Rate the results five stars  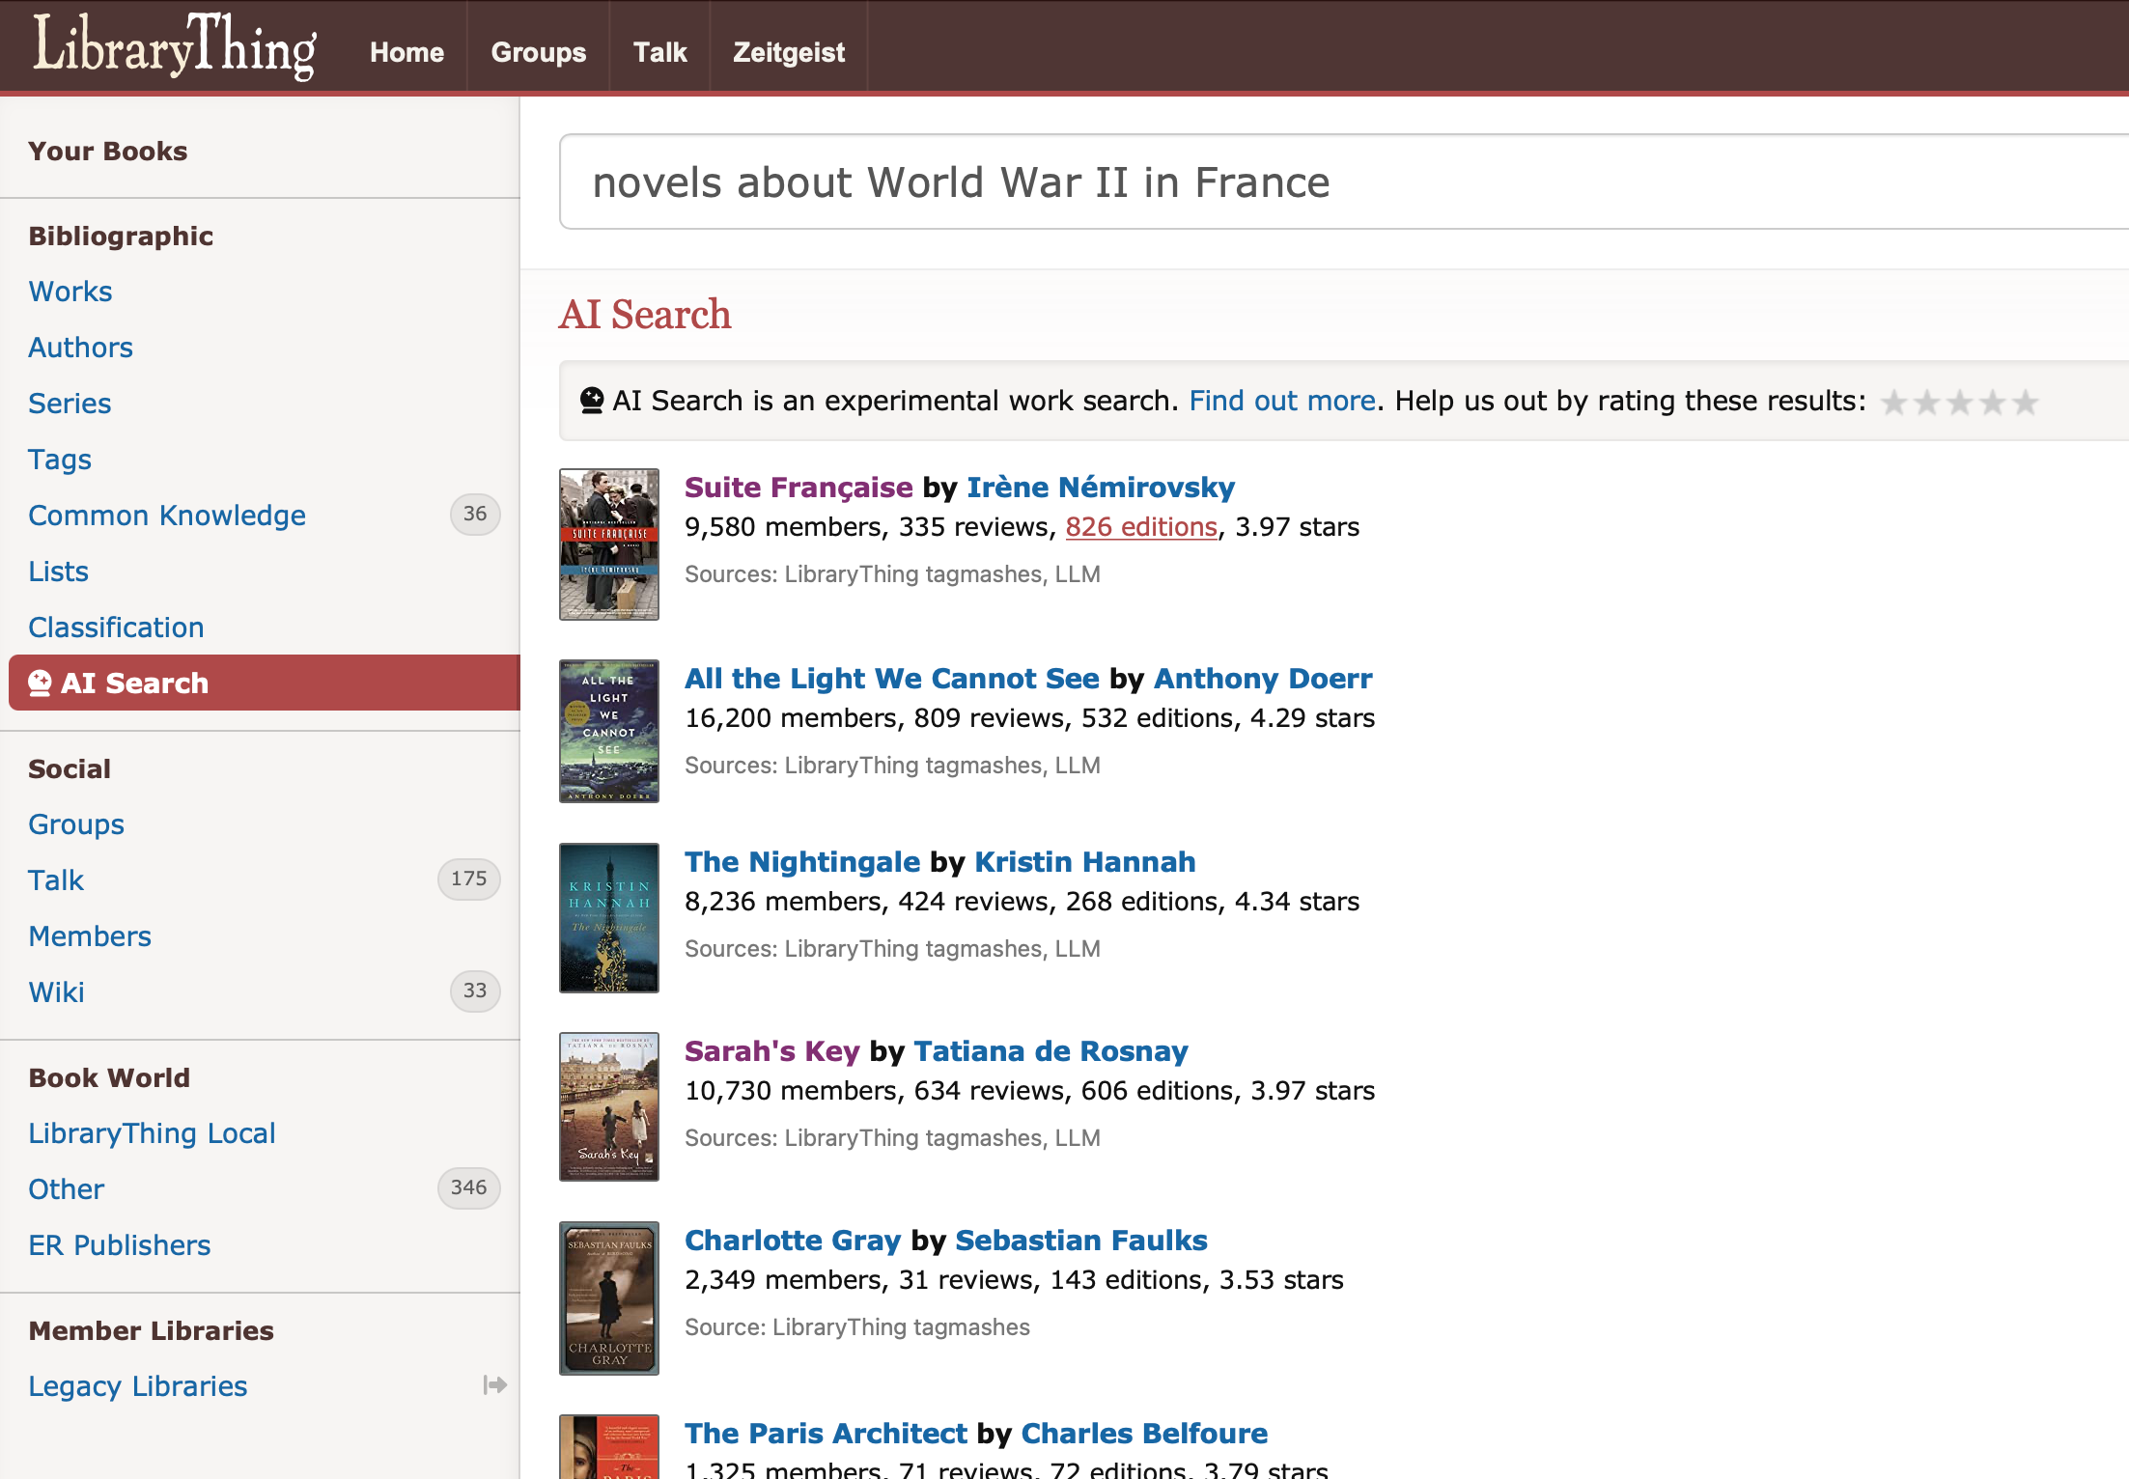[x=2025, y=402]
